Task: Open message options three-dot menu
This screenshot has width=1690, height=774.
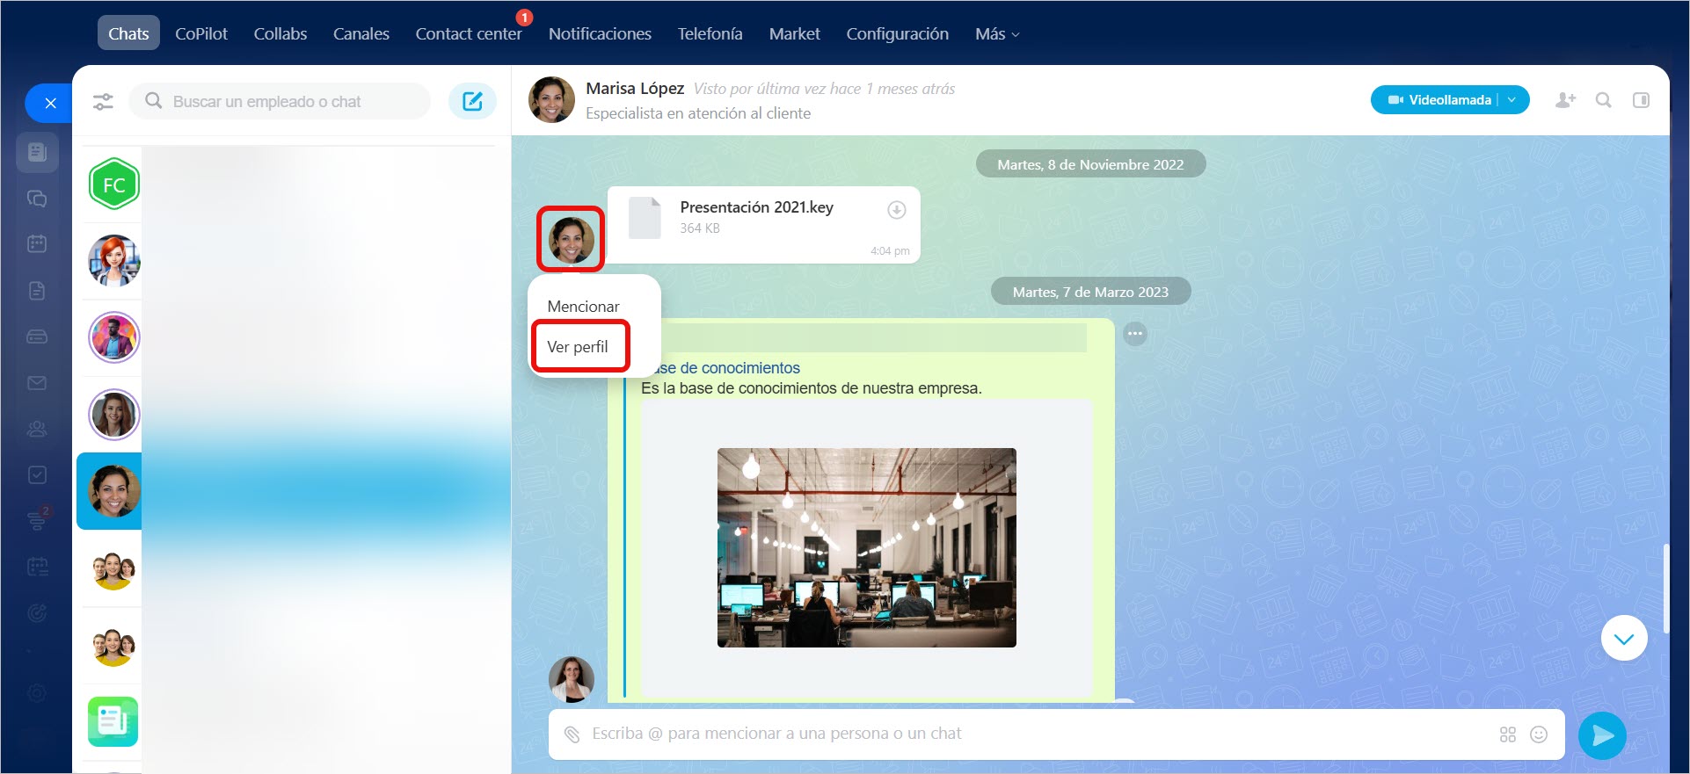Action: (x=1135, y=334)
